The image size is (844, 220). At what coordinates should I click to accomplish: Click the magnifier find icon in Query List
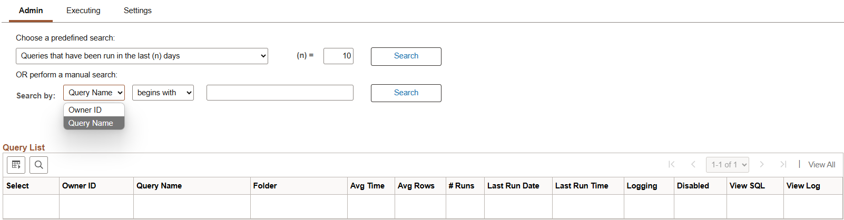[38, 165]
